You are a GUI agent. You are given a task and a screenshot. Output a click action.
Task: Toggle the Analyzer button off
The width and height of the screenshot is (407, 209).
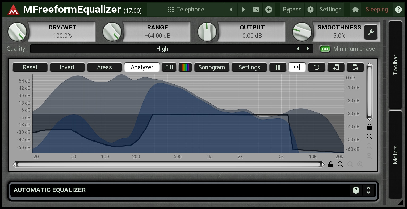142,67
